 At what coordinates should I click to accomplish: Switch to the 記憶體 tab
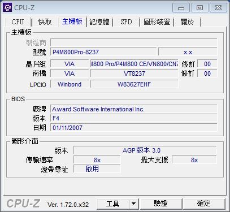coord(99,22)
